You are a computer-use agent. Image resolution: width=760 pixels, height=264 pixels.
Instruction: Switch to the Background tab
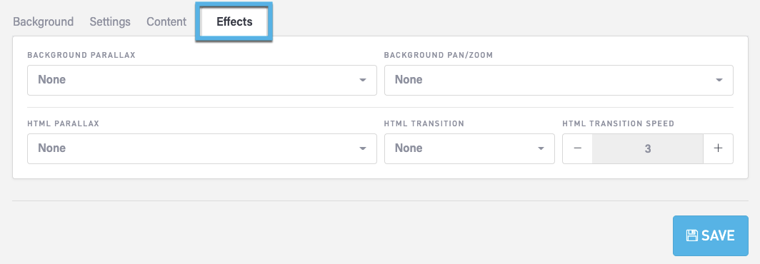[x=43, y=22]
